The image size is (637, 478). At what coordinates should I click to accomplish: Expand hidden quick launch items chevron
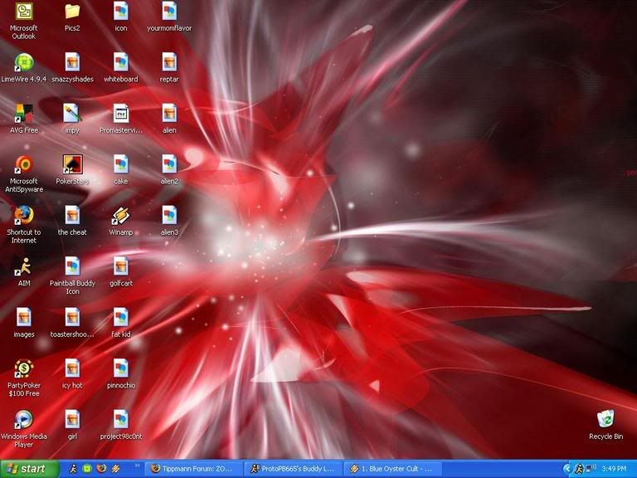tap(138, 466)
